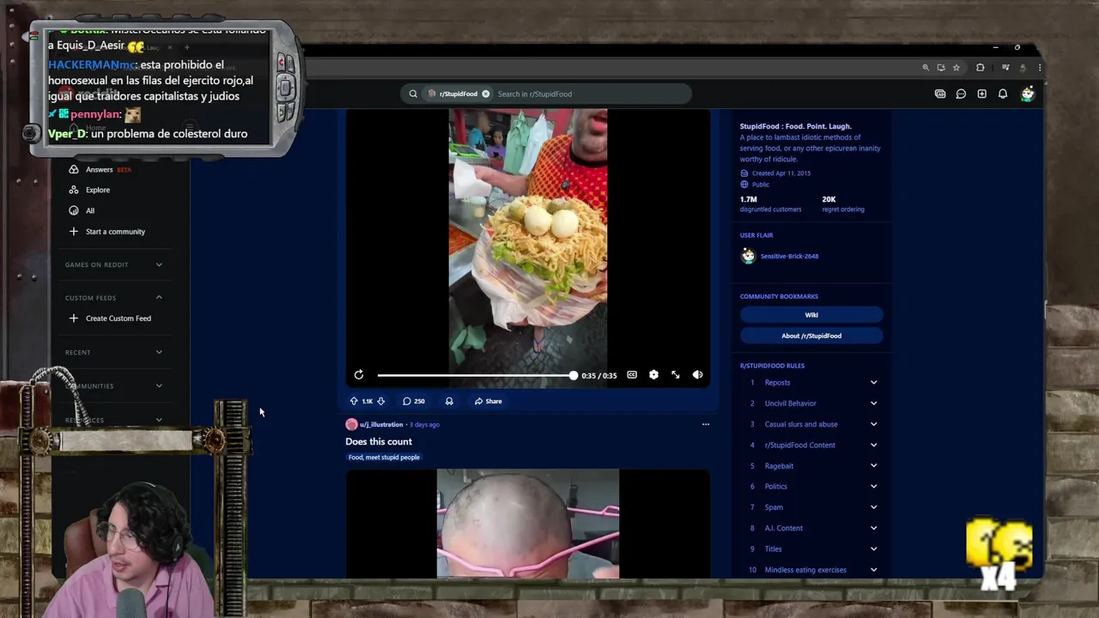Click the HACKERMANmc chat username in the overlay

pyautogui.click(x=93, y=65)
